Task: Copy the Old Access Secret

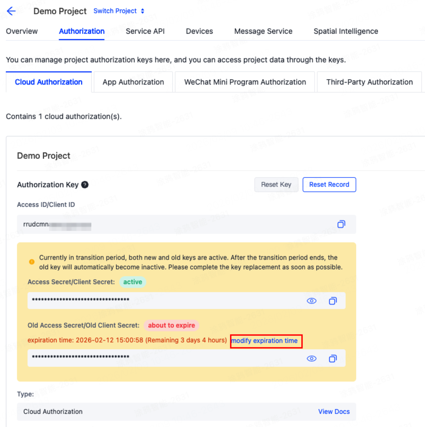Action: (333, 359)
